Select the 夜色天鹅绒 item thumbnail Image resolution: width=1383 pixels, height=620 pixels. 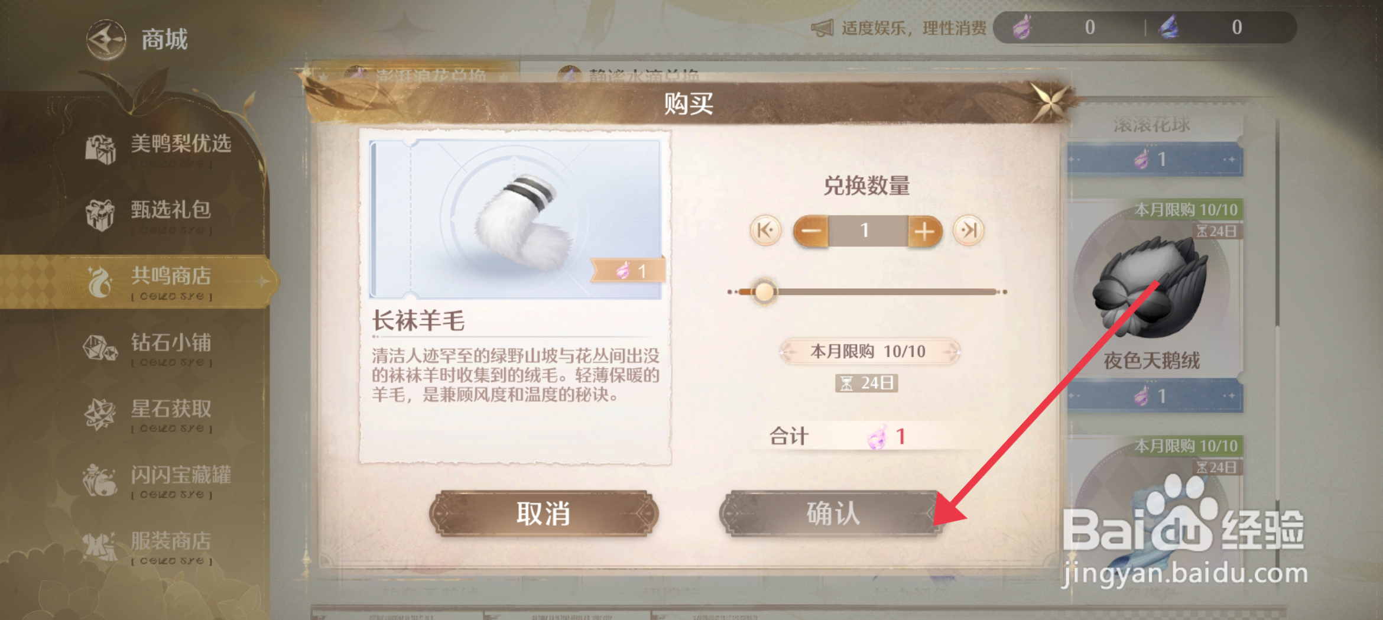point(1150,287)
